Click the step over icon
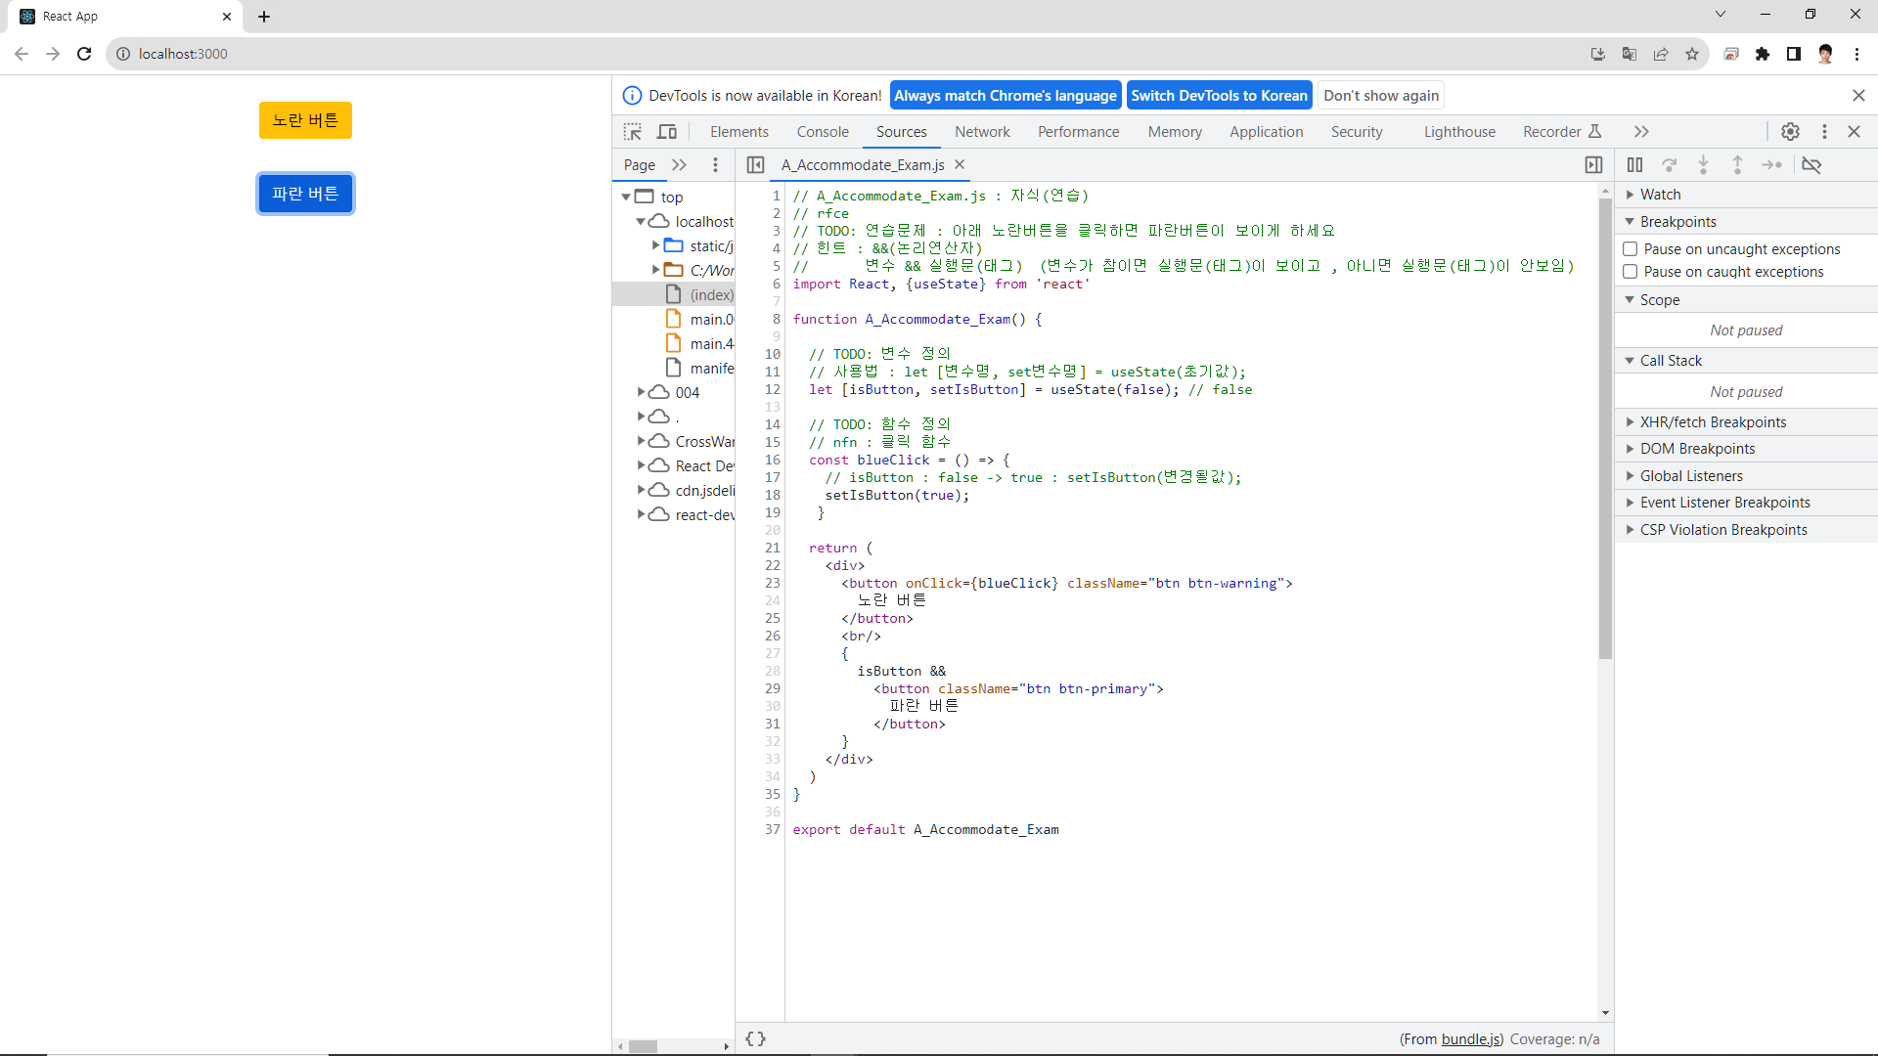 click(x=1670, y=165)
